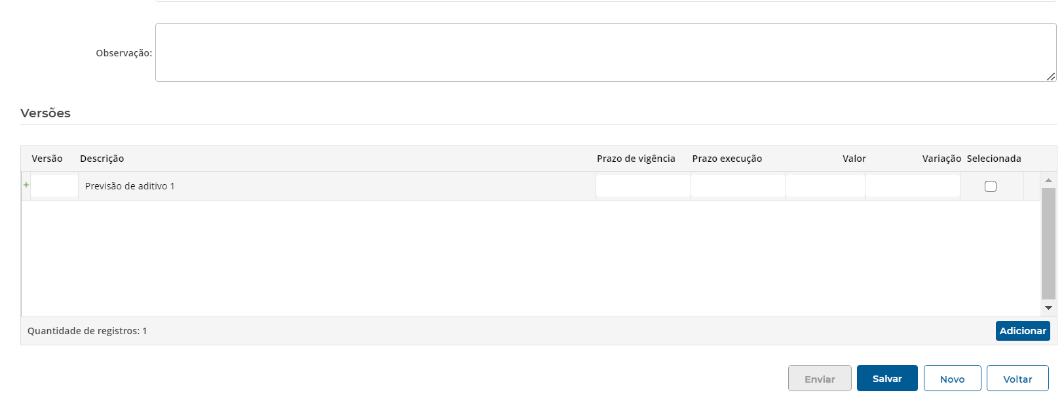Click the scrollbar up arrow in the Versões table
1064x403 pixels.
click(x=1048, y=180)
